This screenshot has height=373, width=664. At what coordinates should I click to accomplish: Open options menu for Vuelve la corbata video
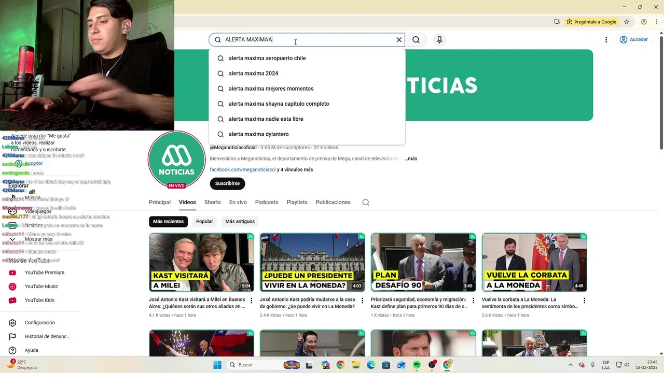click(x=585, y=300)
